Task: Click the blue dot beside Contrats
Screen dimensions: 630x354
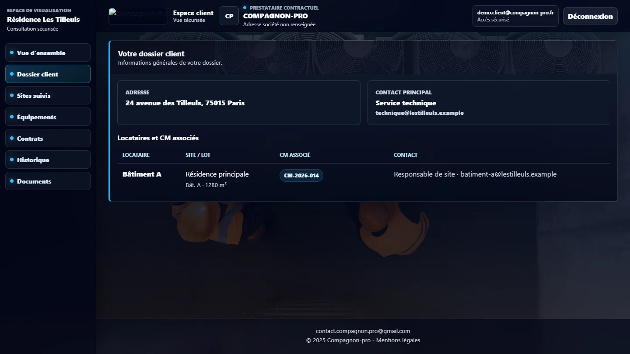Action: click(12, 138)
